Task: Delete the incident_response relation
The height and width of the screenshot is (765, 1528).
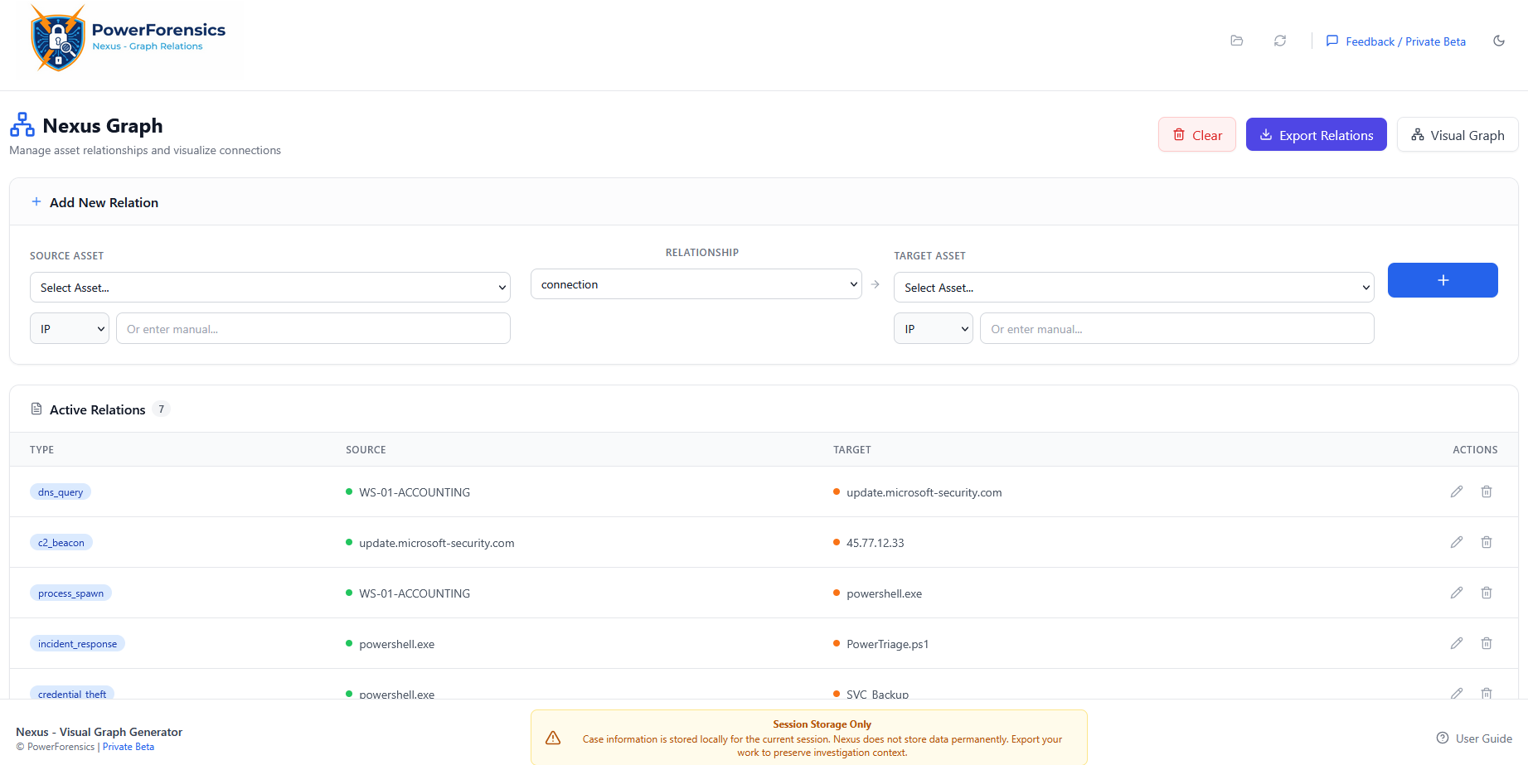Action: point(1486,643)
